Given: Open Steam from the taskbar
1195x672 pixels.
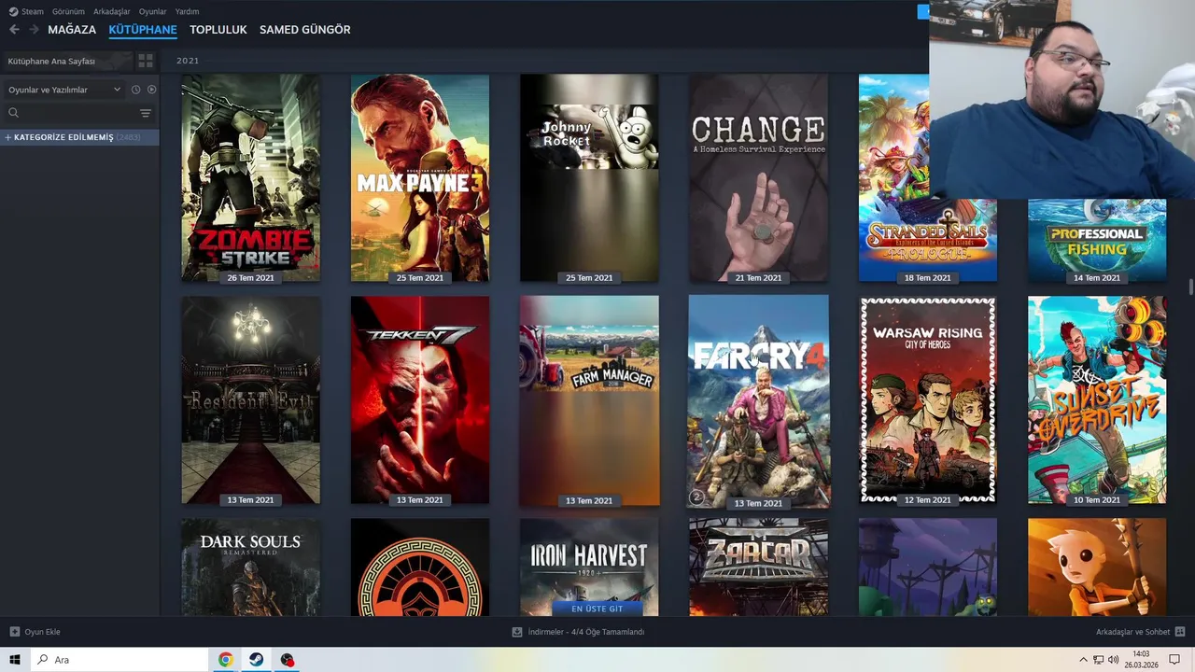Looking at the screenshot, I should coord(256,660).
